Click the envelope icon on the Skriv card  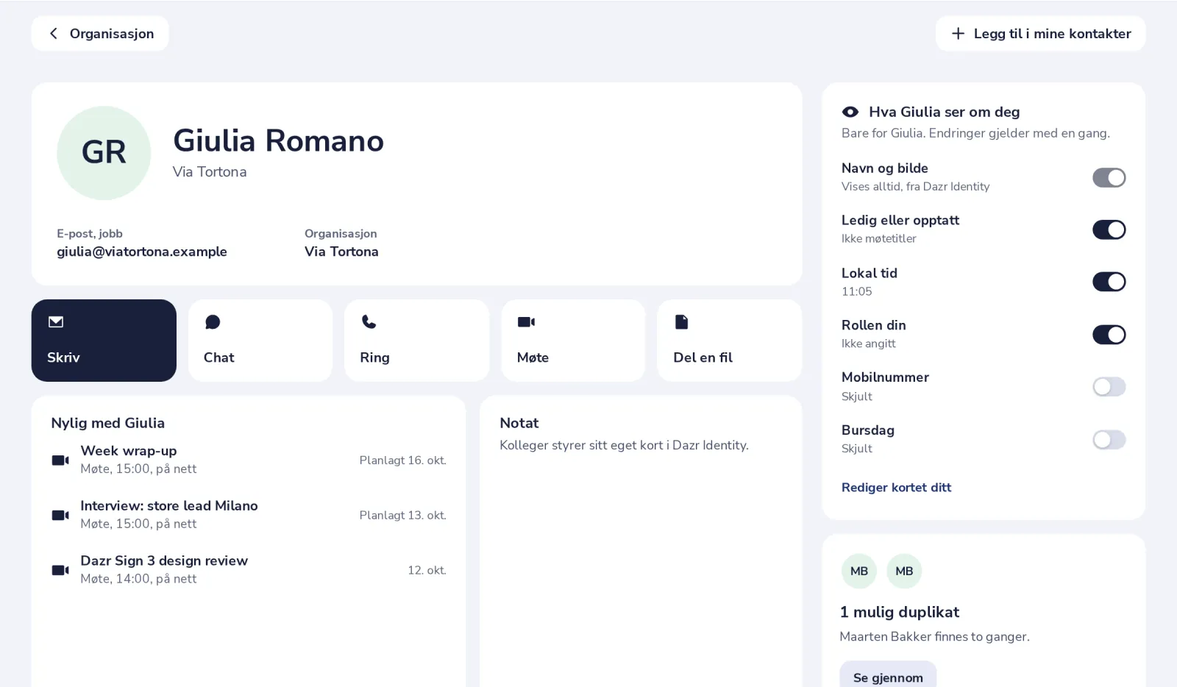point(56,321)
